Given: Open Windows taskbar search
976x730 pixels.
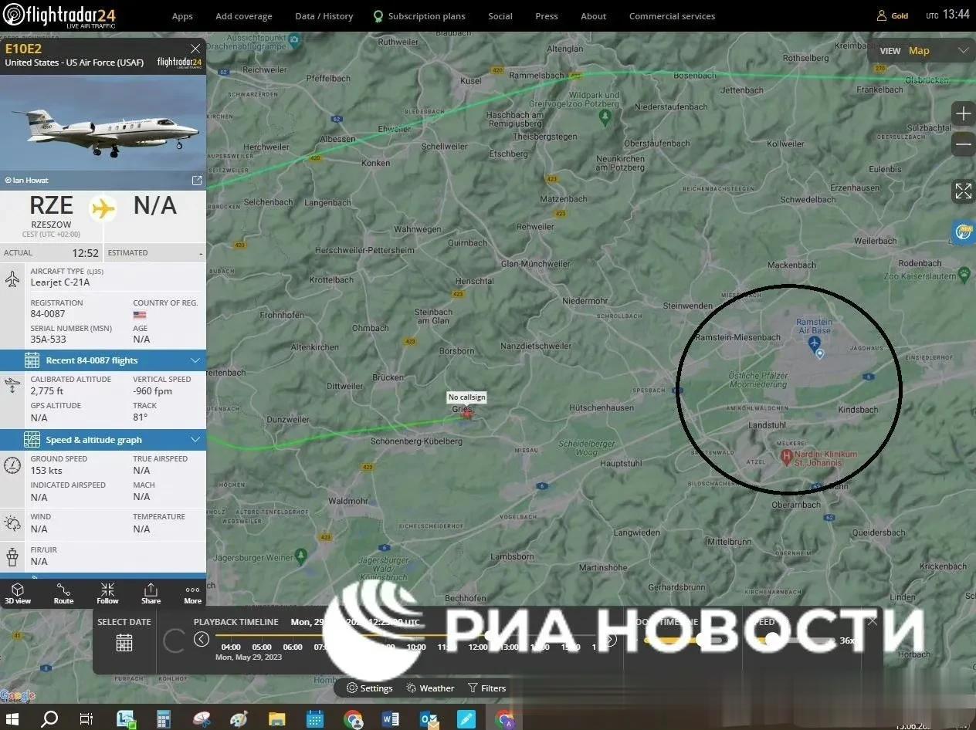Looking at the screenshot, I should 49,719.
